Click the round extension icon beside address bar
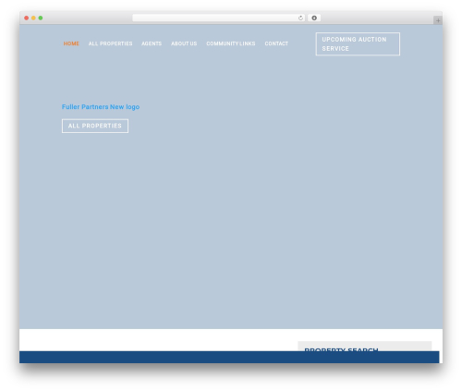This screenshot has width=462, height=391. coord(314,18)
